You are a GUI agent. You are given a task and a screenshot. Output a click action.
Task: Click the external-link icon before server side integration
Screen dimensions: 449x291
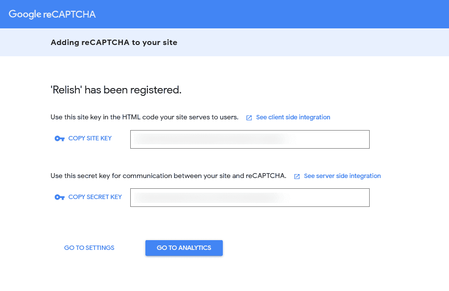[x=297, y=177]
